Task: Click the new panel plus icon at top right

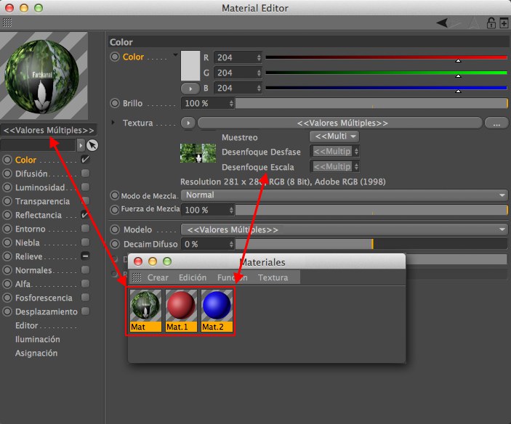Action: point(503,23)
